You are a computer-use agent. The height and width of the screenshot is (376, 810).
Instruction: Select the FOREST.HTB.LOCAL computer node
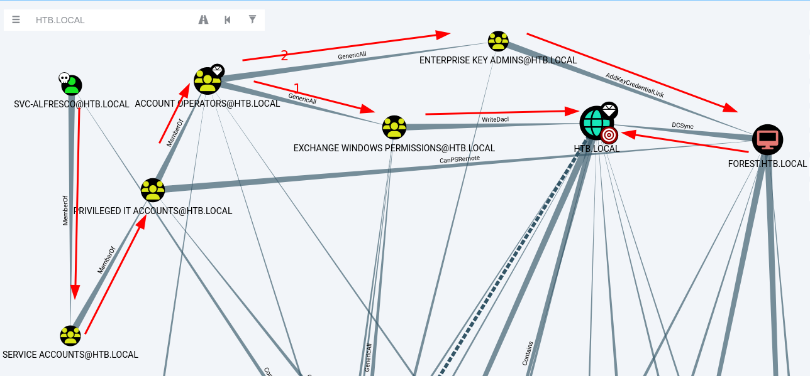point(767,139)
